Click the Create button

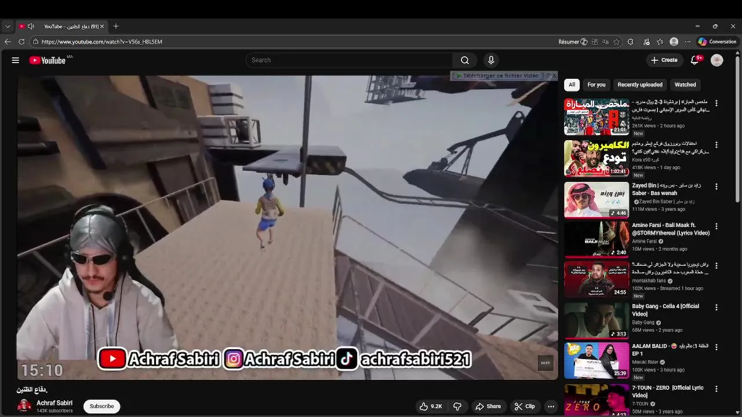664,60
